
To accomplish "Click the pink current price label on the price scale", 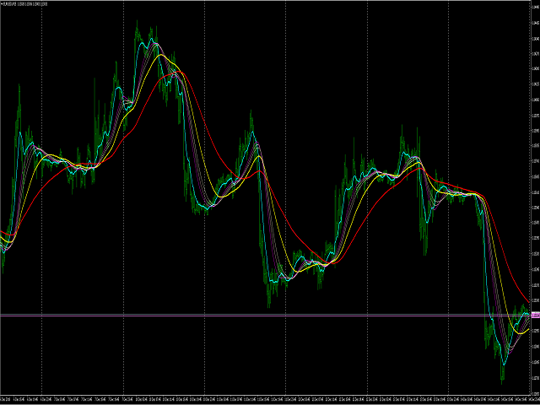I will coord(536,315).
